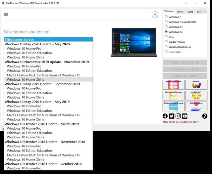Choose Home China under November 2018 update
The image size is (212, 174).
pyautogui.click(x=49, y=159)
